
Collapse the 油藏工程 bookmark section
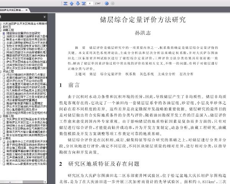(x=1, y=30)
